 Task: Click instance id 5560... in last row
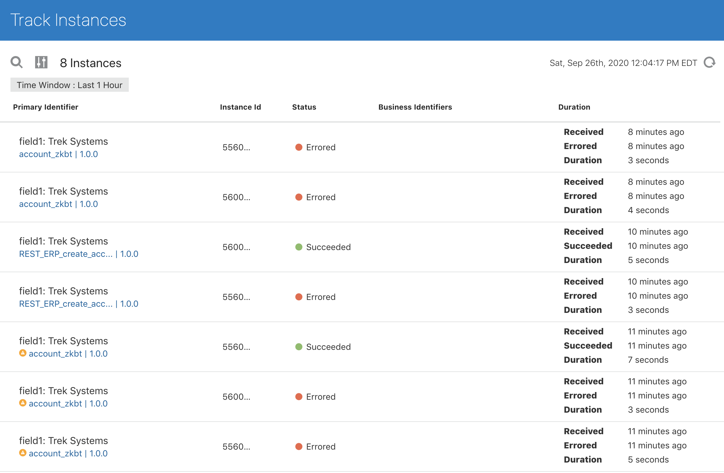(236, 447)
